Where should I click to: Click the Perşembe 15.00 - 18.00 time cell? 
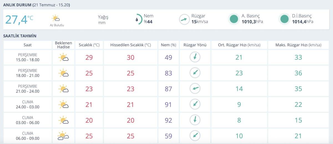tap(27, 57)
